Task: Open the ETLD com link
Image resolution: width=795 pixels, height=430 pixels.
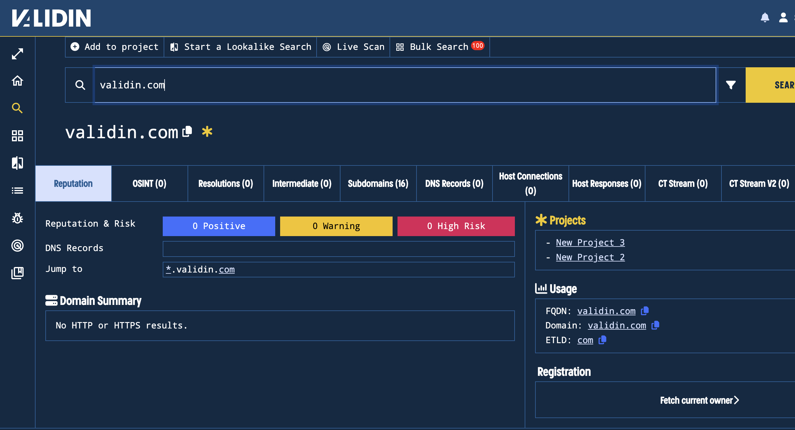Action: click(585, 340)
